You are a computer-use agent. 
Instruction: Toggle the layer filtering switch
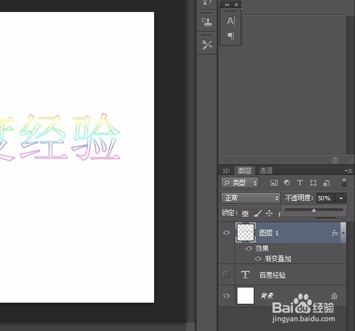click(x=344, y=183)
